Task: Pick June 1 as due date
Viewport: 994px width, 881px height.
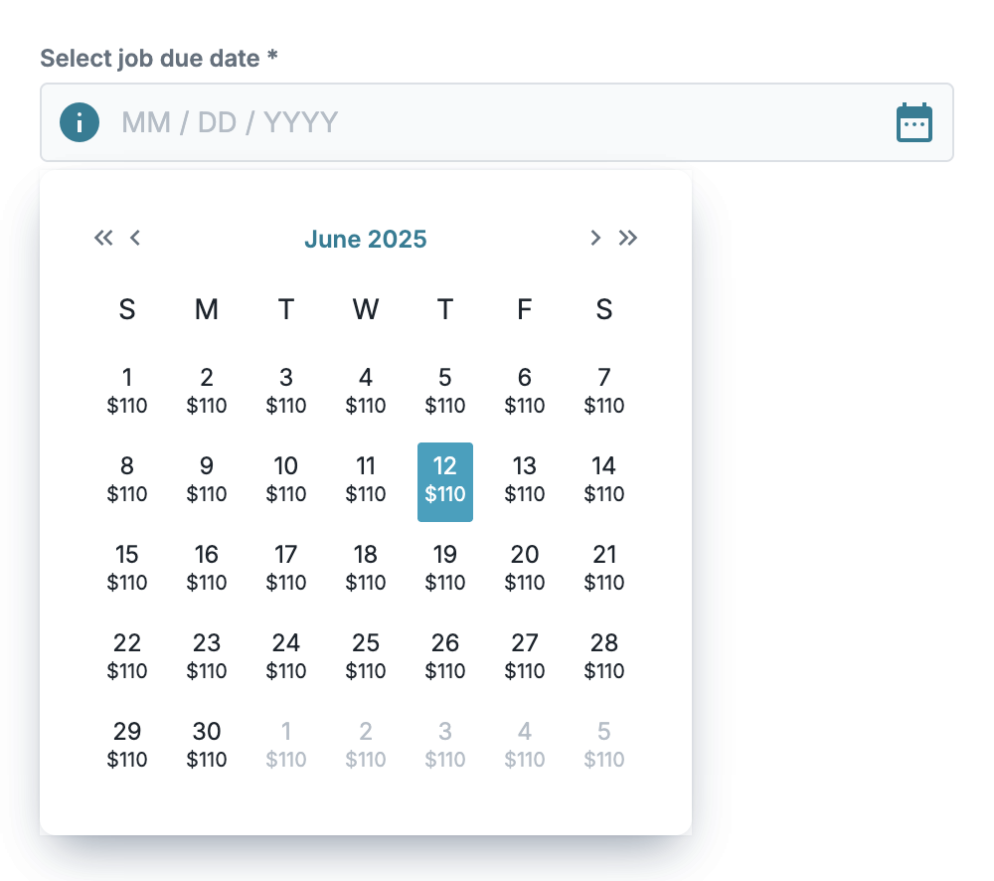Action: (127, 392)
